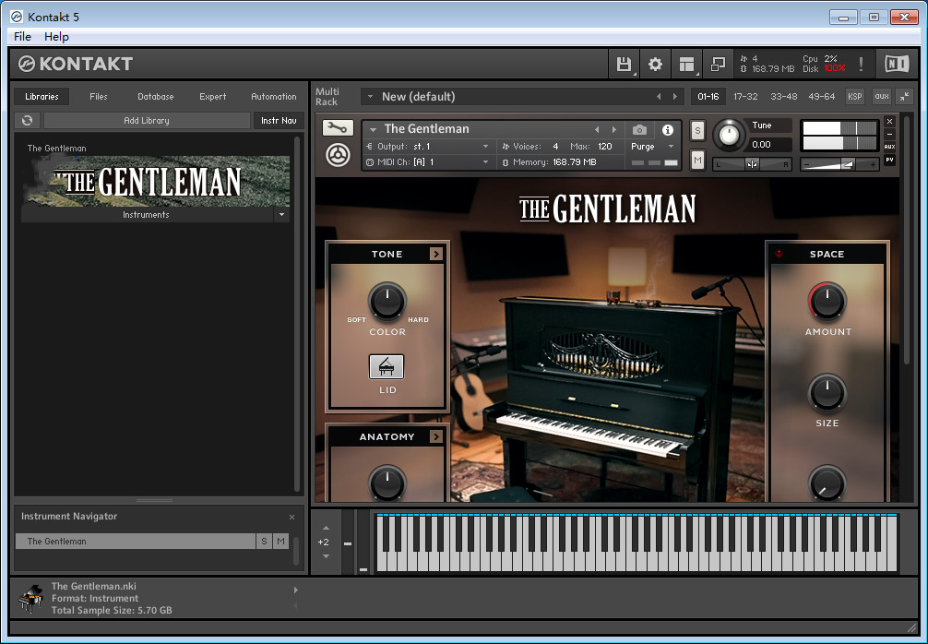The image size is (928, 644).
Task: Click the instrument volume slider
Action: [839, 164]
